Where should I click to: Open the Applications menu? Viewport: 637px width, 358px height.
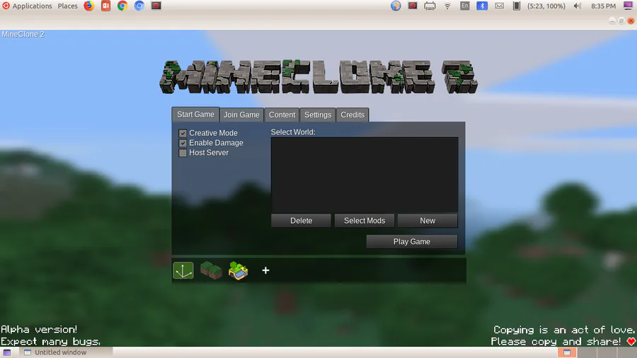pos(27,6)
